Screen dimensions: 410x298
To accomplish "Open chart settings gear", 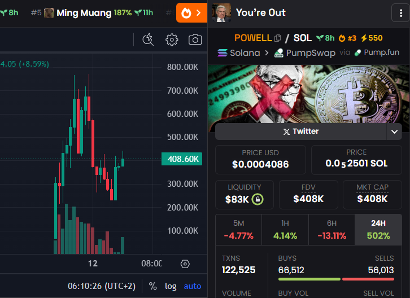I will [172, 40].
